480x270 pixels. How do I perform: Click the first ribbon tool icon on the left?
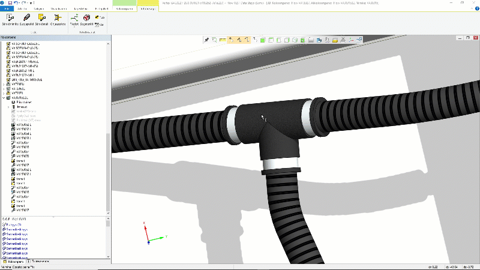click(10, 19)
